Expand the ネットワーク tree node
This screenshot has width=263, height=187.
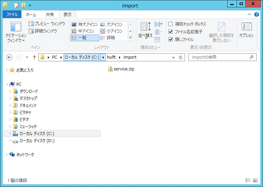pyautogui.click(x=7, y=154)
